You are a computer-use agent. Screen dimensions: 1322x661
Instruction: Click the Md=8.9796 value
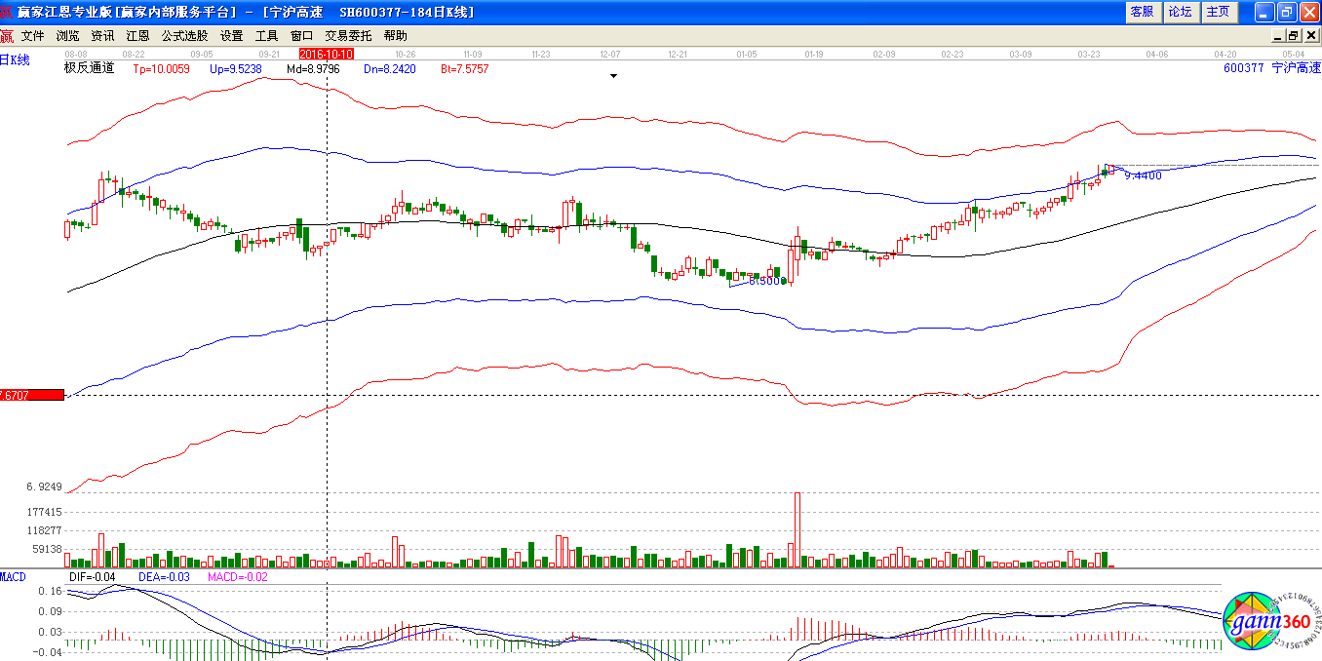pos(313,69)
